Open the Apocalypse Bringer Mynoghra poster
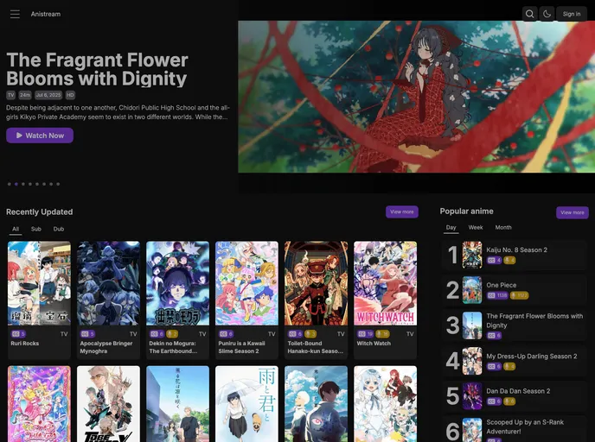Screen dimensions: 595x442 (108, 283)
